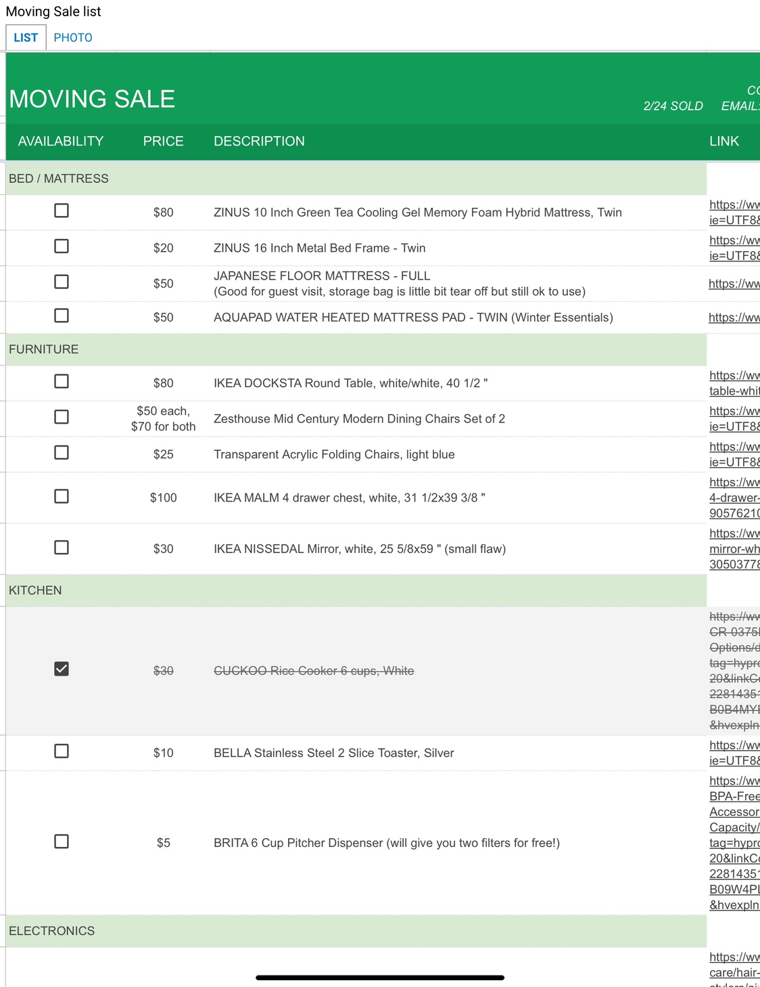Click the MOVING SALE title cell
The height and width of the screenshot is (987, 760).
[92, 99]
